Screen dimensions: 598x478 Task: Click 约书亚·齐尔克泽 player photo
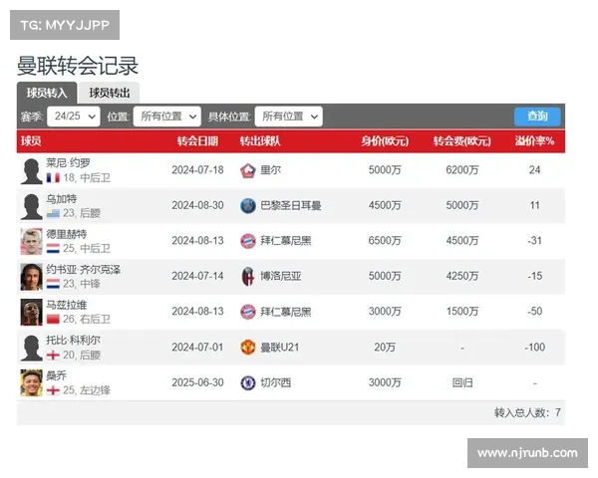click(x=31, y=277)
